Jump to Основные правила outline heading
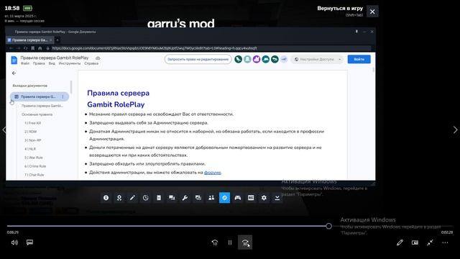 tap(37, 114)
